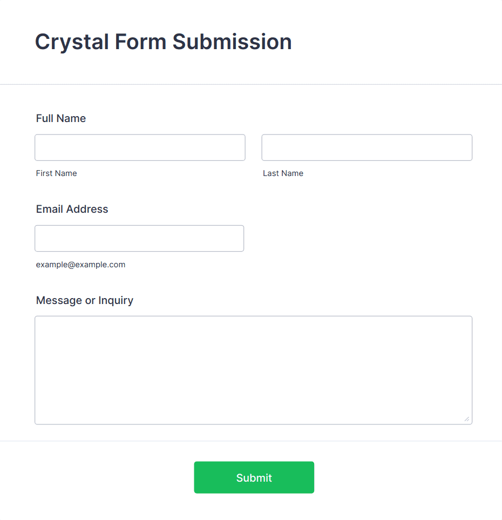502x520 pixels.
Task: Click the "Last Name" sublabel text
Action: (283, 173)
